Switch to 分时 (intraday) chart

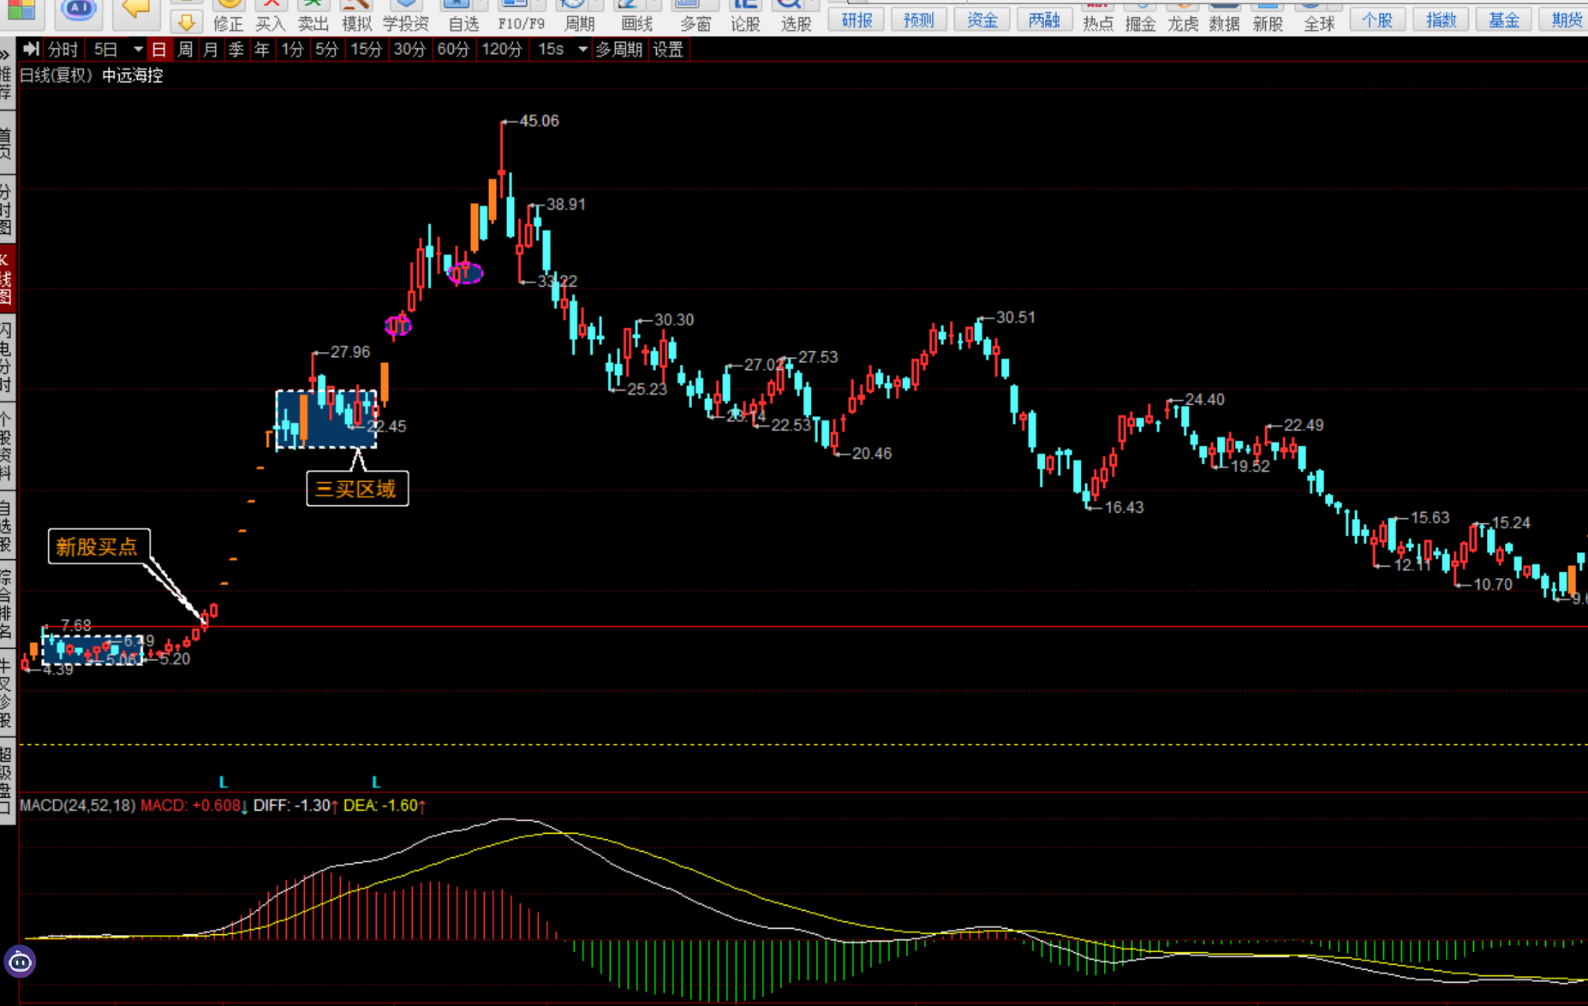click(63, 50)
